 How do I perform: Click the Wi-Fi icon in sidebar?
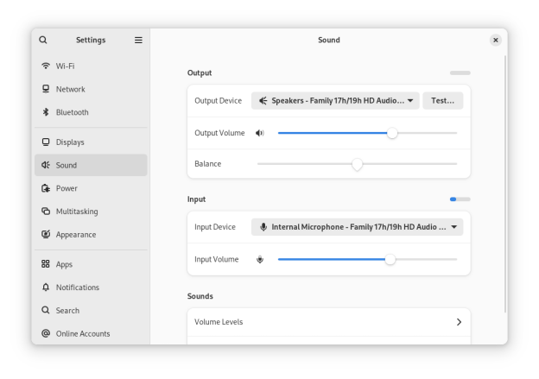pos(46,66)
